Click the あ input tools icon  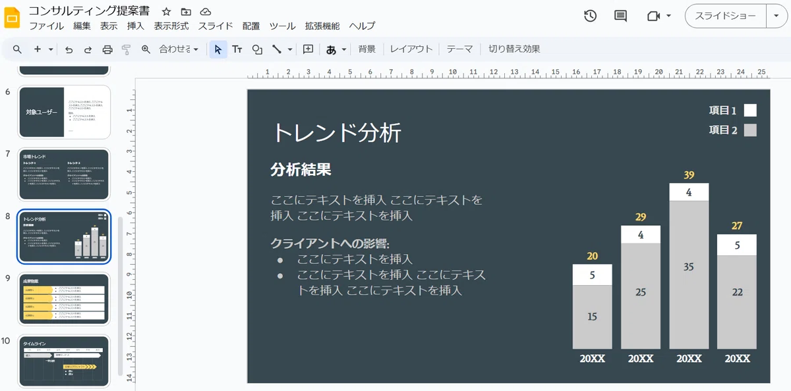[331, 49]
